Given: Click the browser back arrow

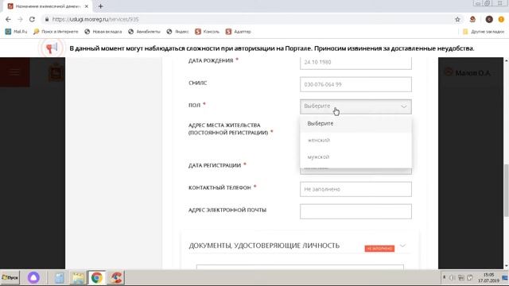Looking at the screenshot, I should click(8, 19).
